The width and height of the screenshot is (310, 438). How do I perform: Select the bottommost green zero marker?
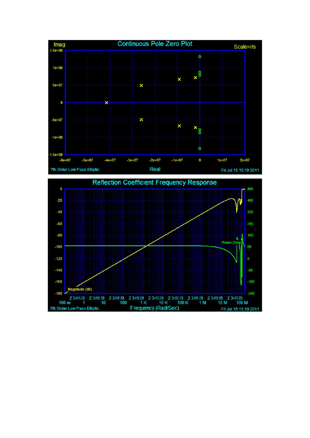click(200, 148)
